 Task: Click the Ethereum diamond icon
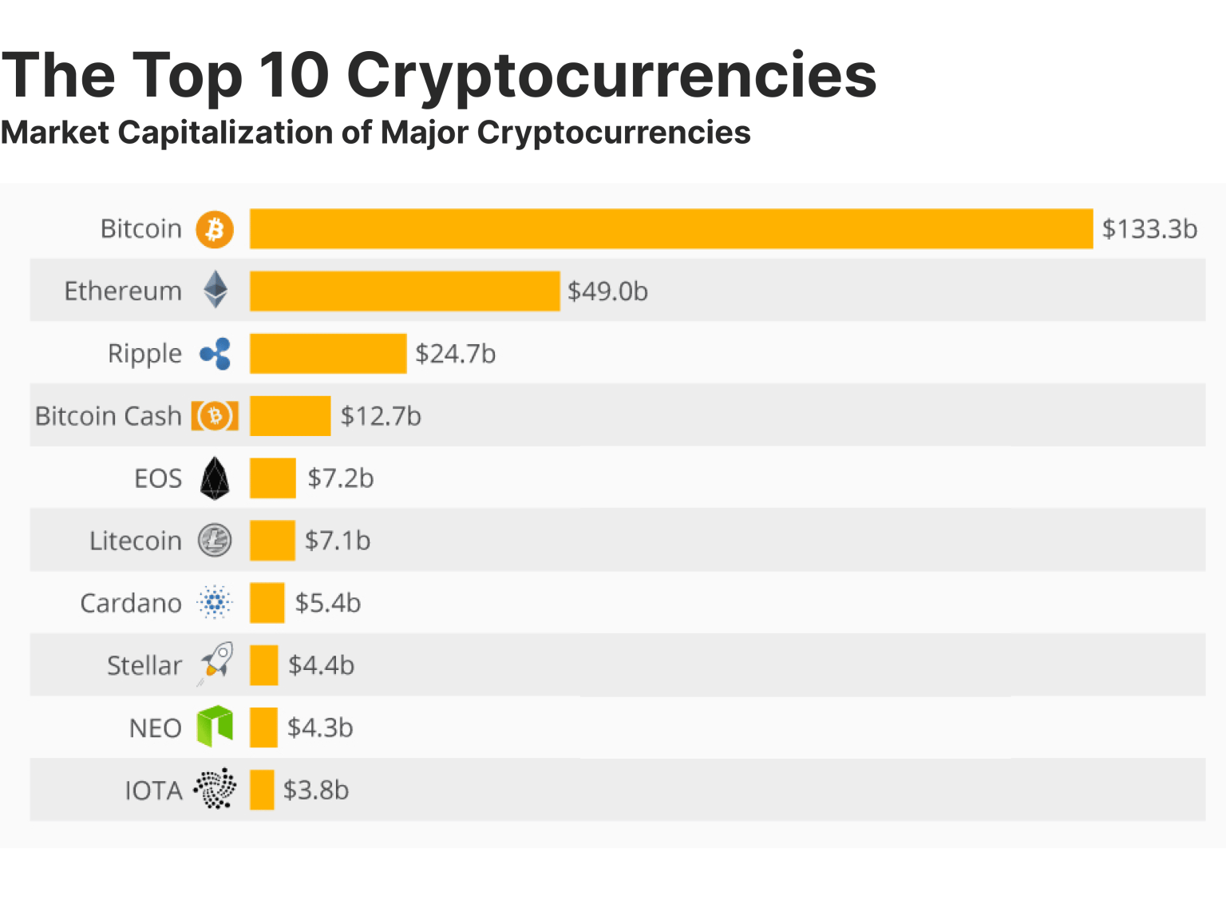(216, 290)
